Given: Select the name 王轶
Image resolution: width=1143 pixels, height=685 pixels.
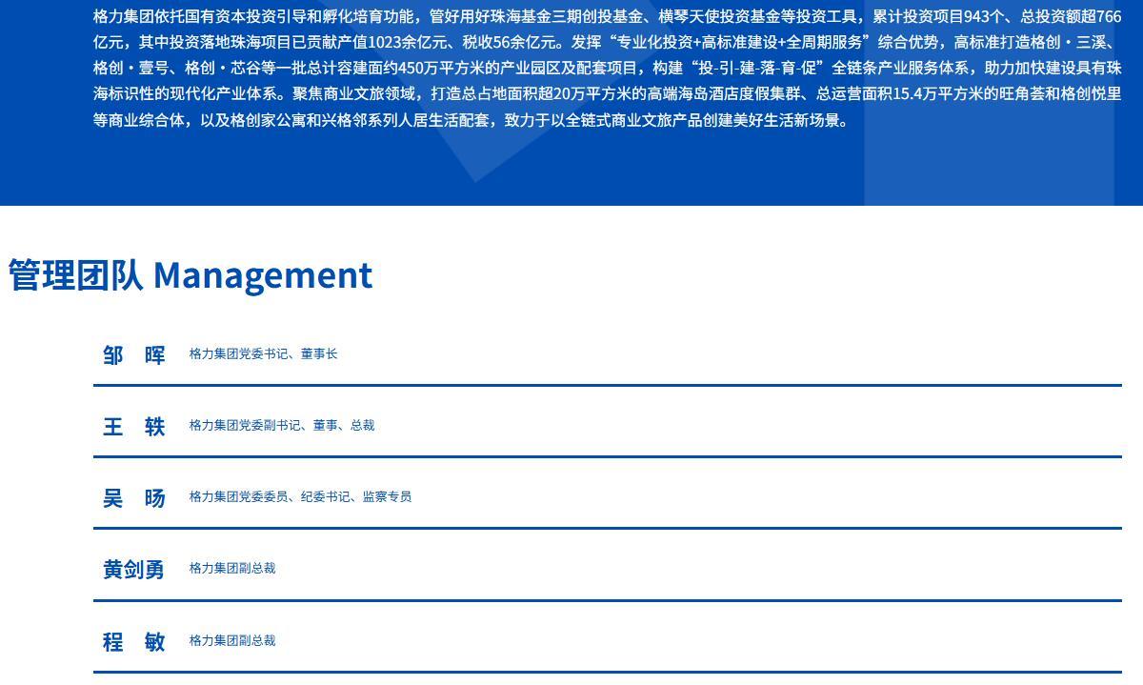Looking at the screenshot, I should 134,426.
